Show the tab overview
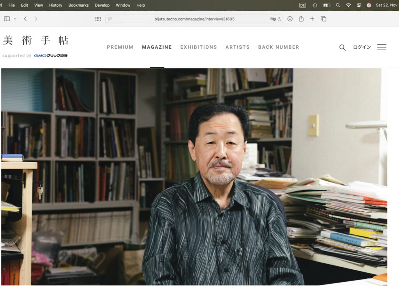Viewport: 399px width, 286px height. (323, 19)
